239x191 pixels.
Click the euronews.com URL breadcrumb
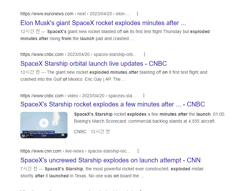coord(75,14)
